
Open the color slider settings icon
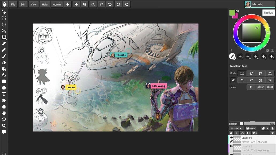coord(268,50)
